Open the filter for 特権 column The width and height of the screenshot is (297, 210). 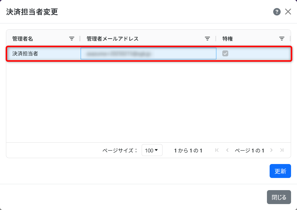[x=282, y=38]
